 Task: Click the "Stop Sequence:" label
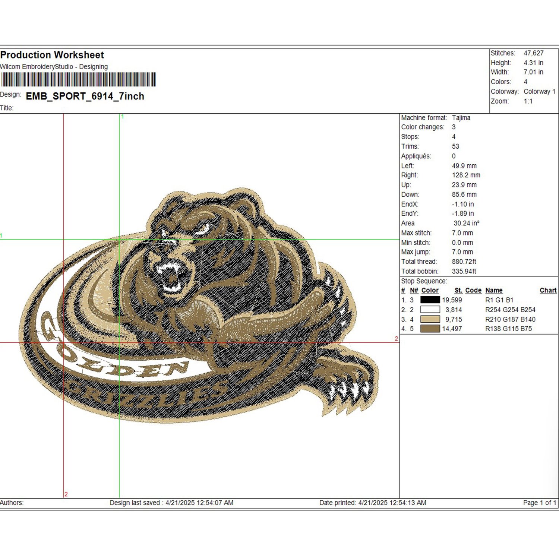click(x=424, y=281)
